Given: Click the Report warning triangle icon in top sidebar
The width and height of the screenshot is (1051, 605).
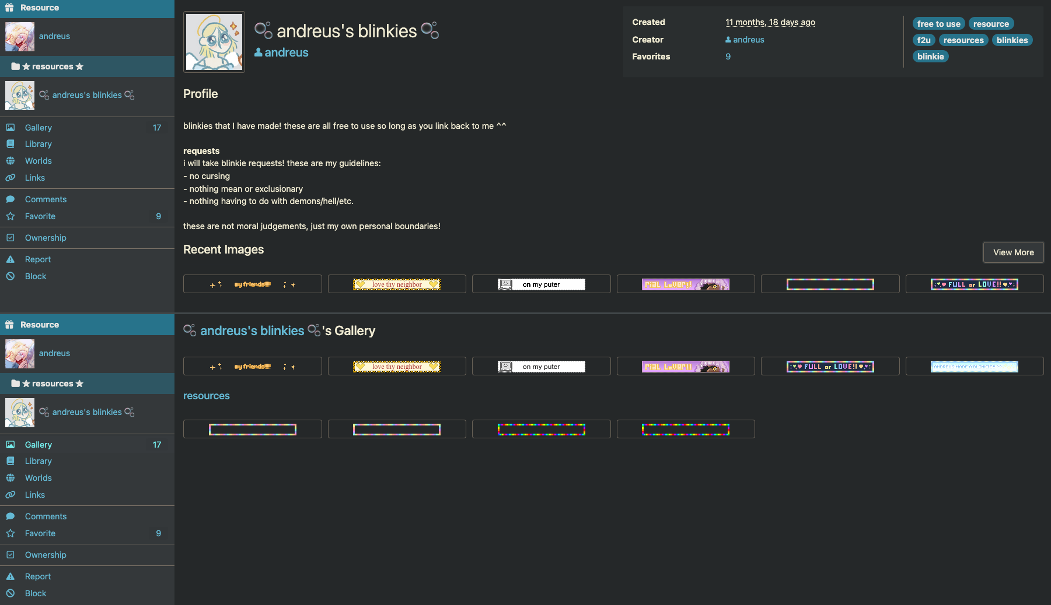Looking at the screenshot, I should point(11,259).
